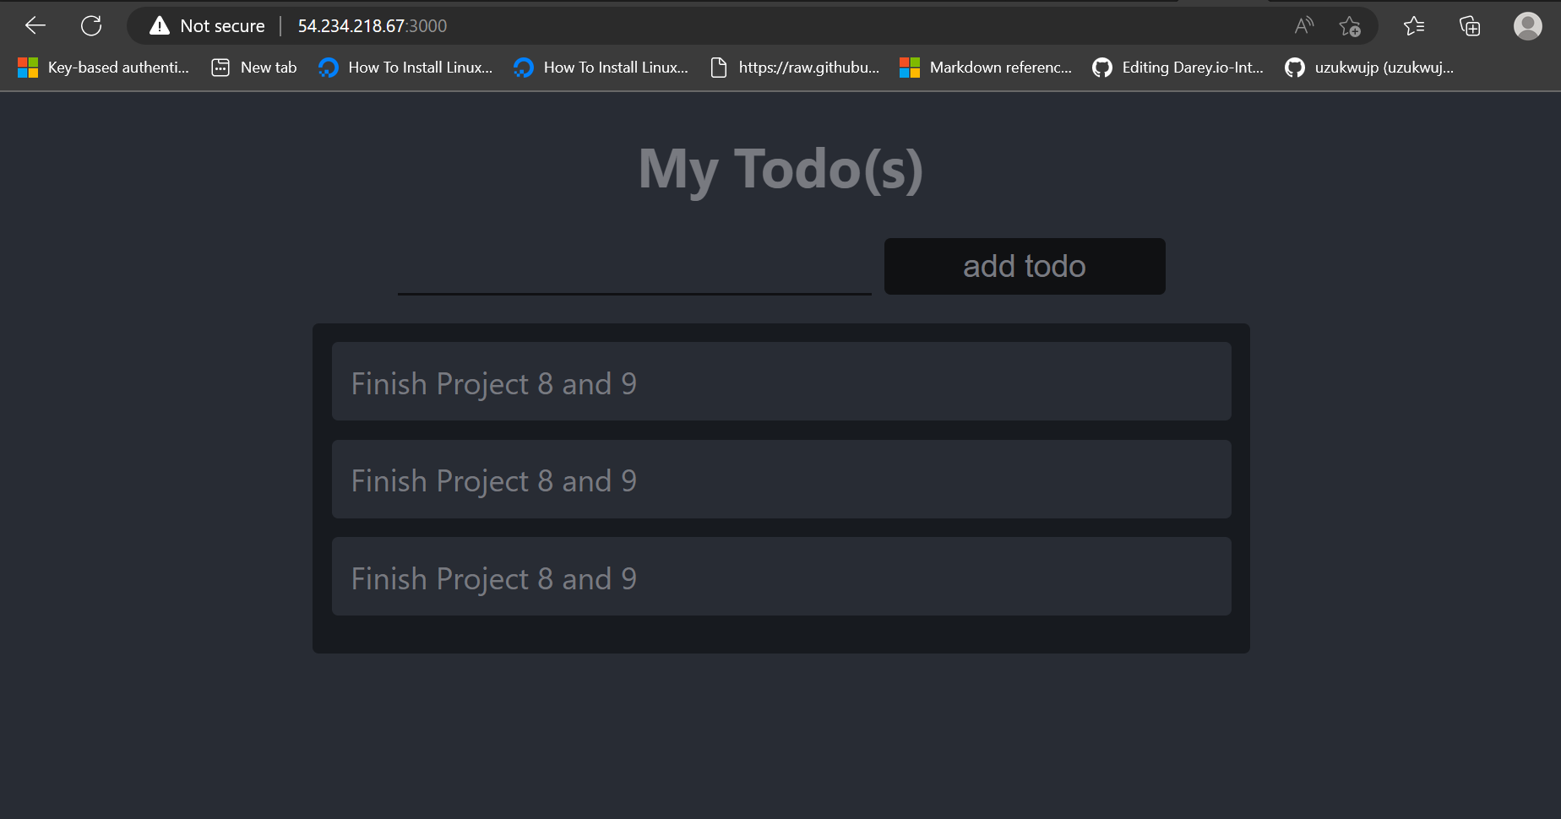Select the first Finish Project 8 and 9 item

click(780, 382)
